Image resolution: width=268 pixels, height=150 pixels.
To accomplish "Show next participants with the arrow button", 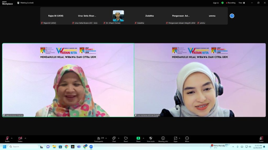I will click(x=232, y=16).
